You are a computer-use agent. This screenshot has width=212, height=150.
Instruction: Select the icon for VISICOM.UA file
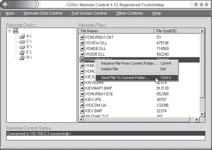[82, 105]
